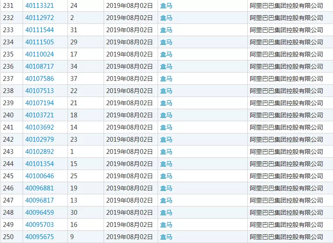Screen dimensions: 333x243
Task: Select class value 1 in row 243
Action: [72, 152]
